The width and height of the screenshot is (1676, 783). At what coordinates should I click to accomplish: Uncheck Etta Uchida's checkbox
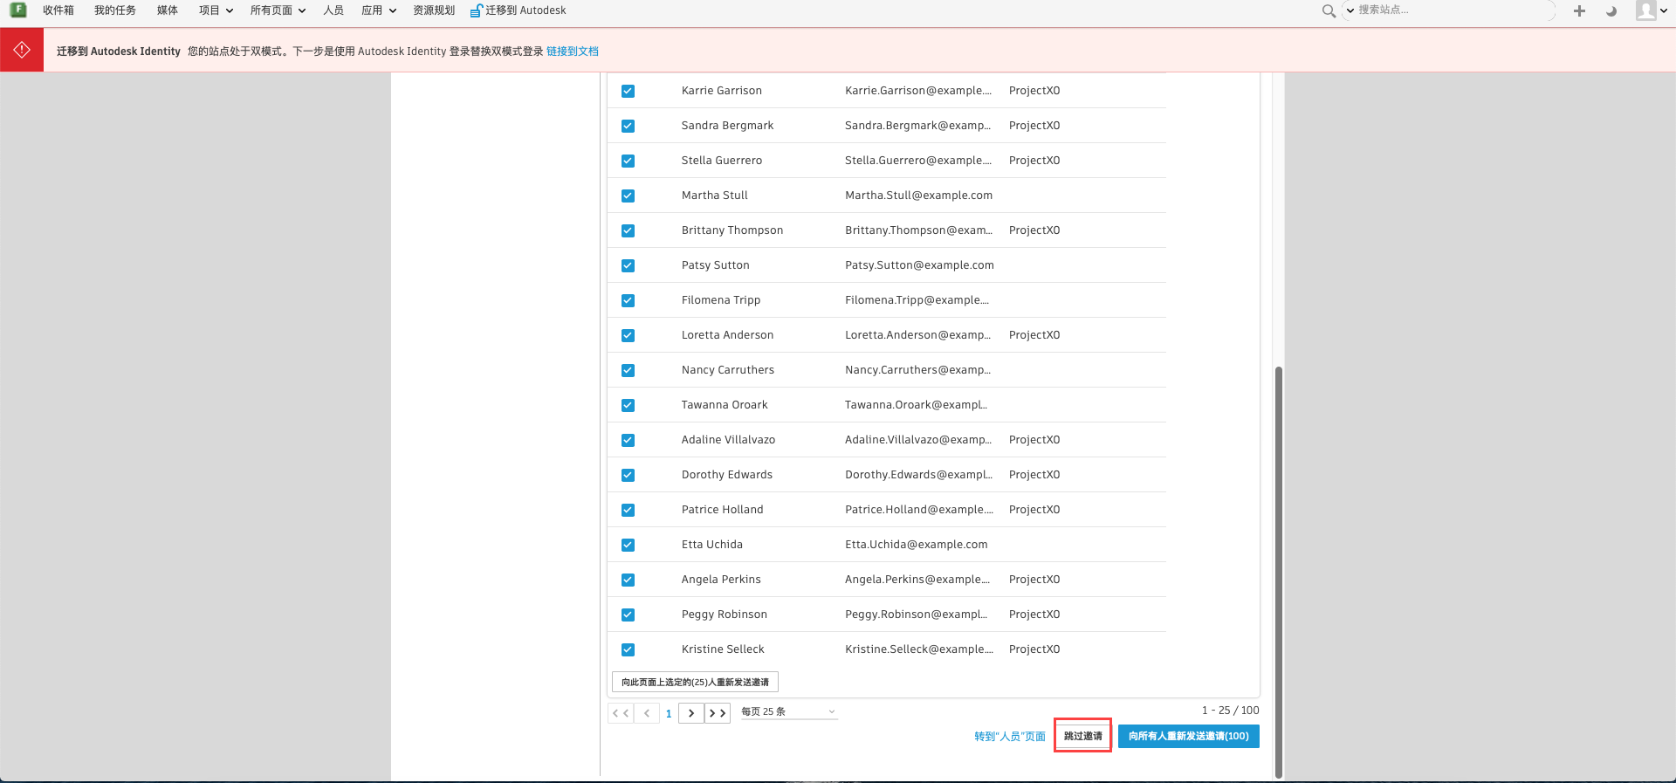click(x=628, y=545)
